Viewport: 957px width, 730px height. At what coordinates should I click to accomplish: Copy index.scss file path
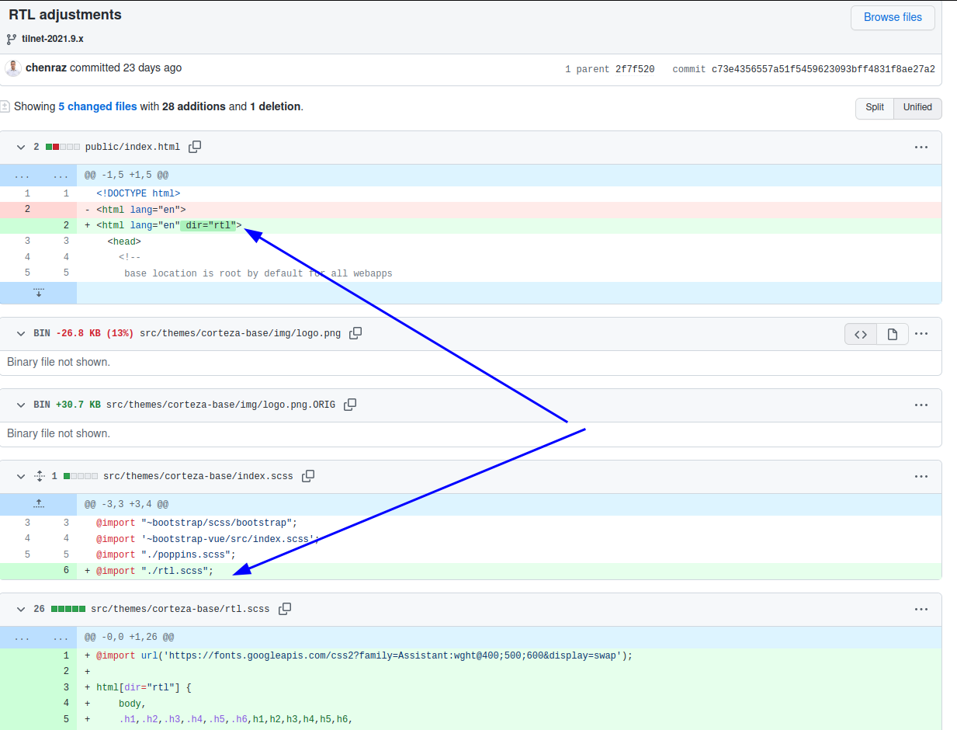point(308,476)
